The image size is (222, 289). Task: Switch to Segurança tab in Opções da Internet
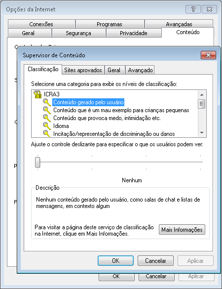coord(78,33)
